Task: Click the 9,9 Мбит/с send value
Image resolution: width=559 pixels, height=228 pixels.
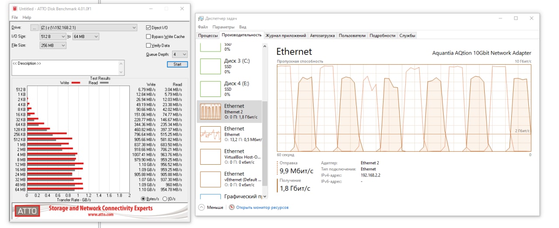Action: tap(297, 171)
